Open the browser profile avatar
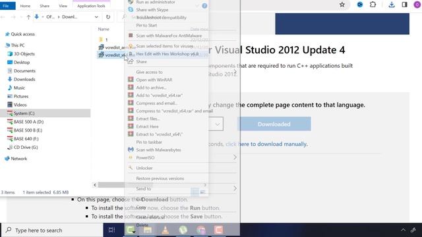422x237 pixels. (x=417, y=5)
